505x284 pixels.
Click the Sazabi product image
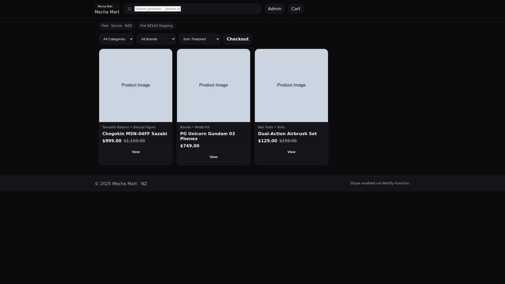click(136, 85)
